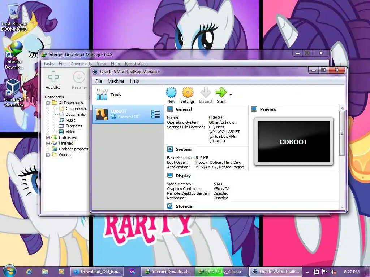The image size is (370, 277).
Task: Open the CDBOOT machine list menu icon
Action: [x=156, y=114]
